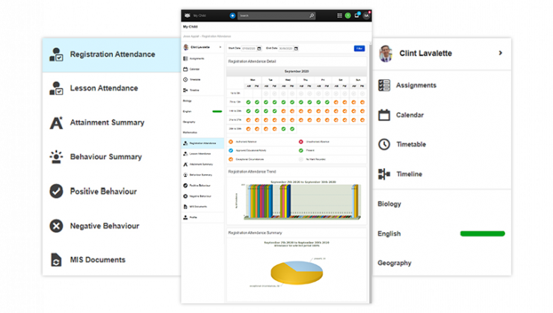Click the Timetable clock icon in the right panel

click(x=385, y=144)
